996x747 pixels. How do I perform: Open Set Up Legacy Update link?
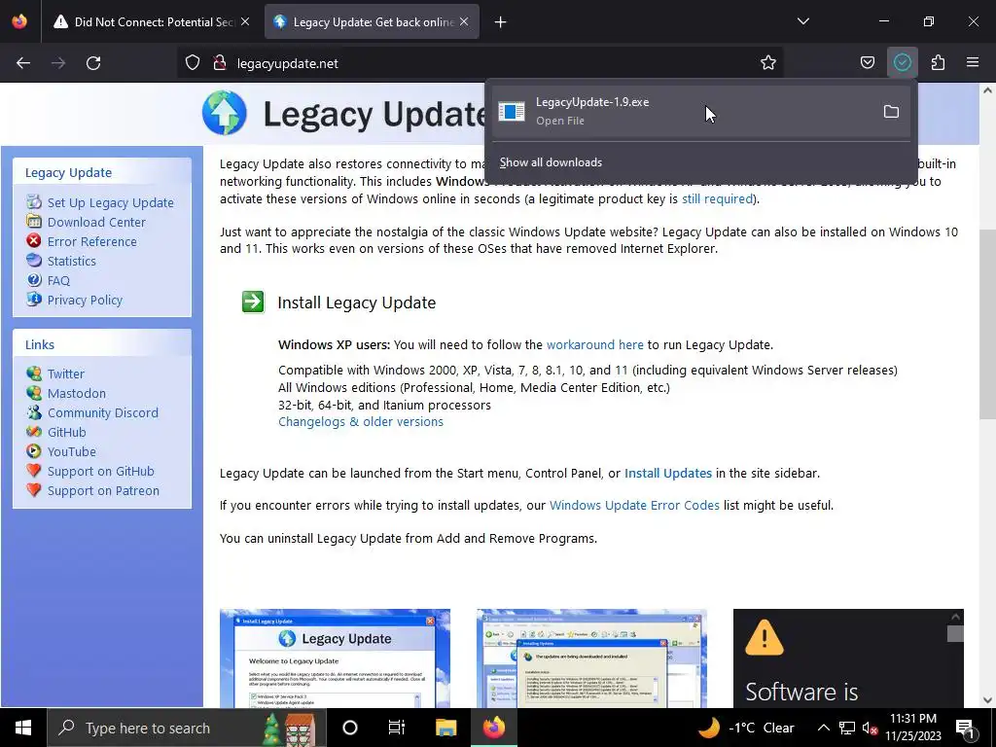click(111, 202)
